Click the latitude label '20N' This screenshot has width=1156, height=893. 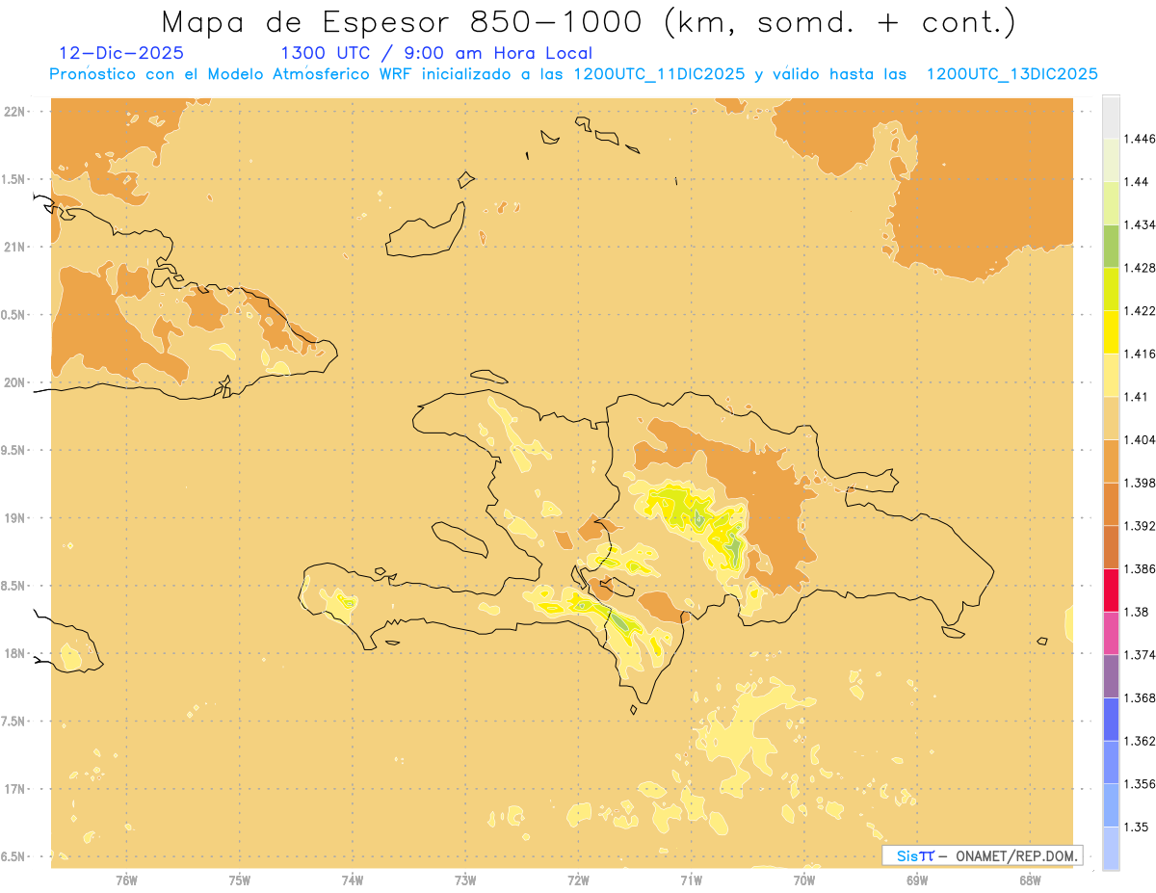pyautogui.click(x=16, y=382)
